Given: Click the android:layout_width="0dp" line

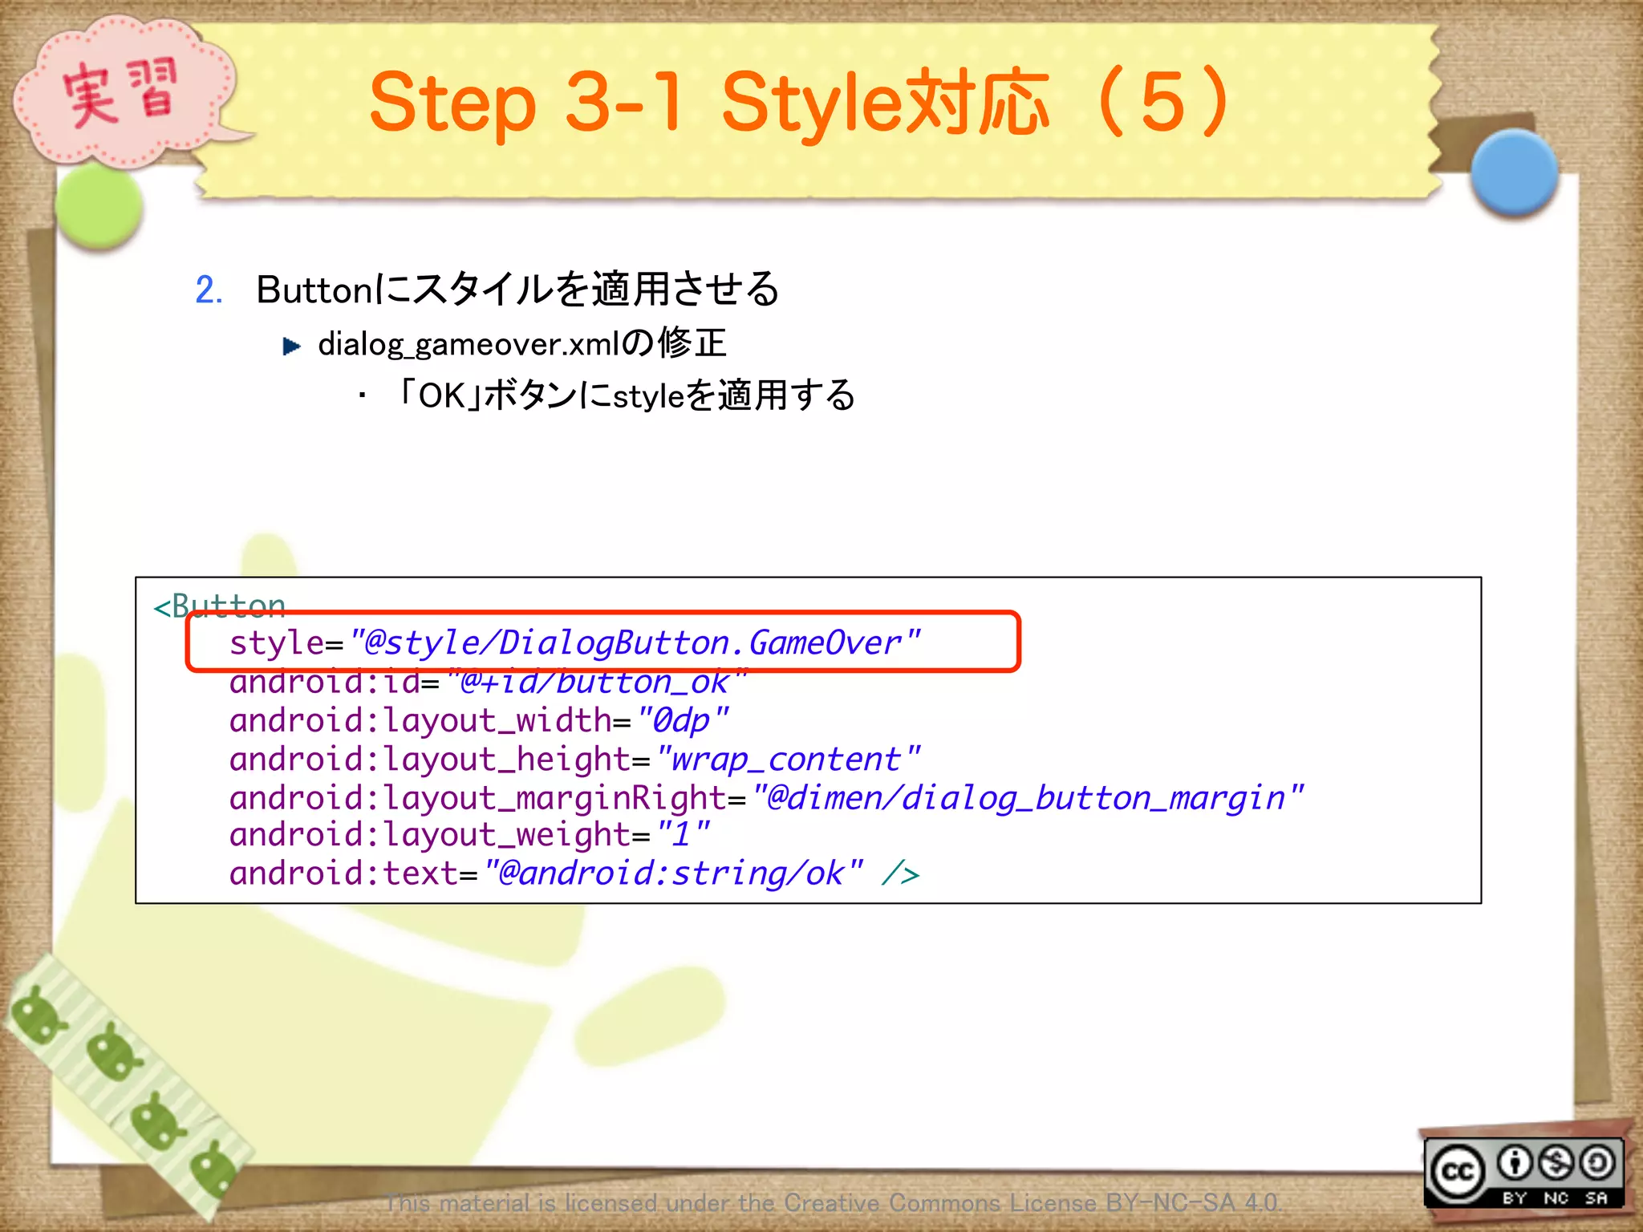Looking at the screenshot, I should point(479,720).
